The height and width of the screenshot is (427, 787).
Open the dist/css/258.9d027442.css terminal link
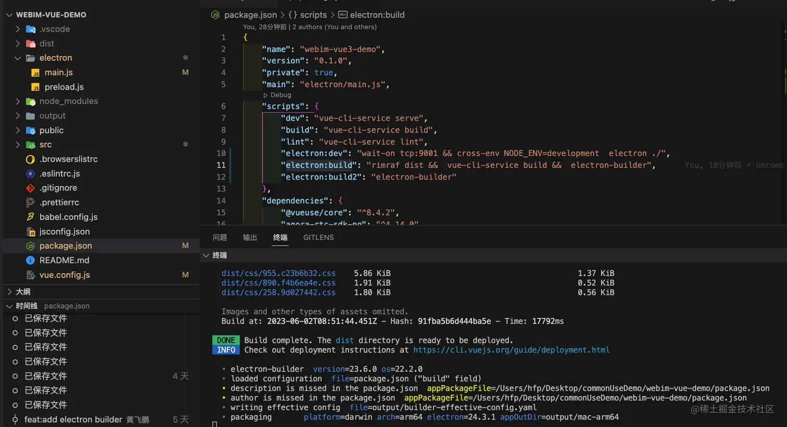pyautogui.click(x=278, y=293)
